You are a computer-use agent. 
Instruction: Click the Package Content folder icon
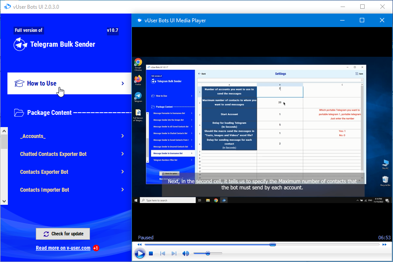(x=19, y=113)
